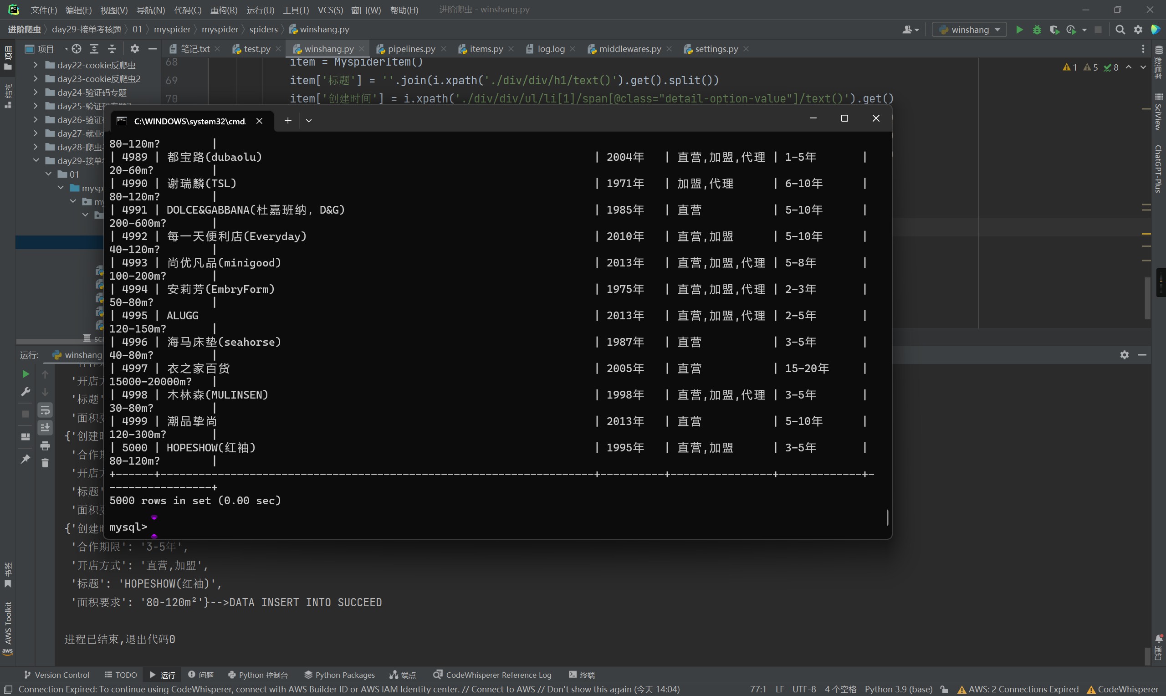This screenshot has height=696, width=1166.
Task: Go to next highlighted error arrow
Action: (1143, 67)
